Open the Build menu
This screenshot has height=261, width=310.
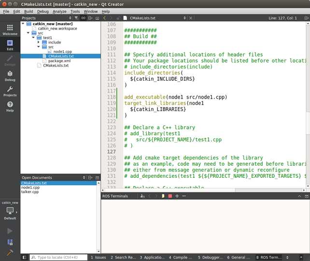point(28,12)
